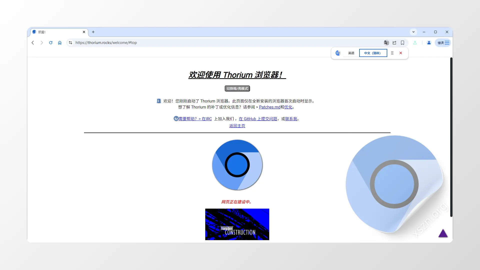
Task: Click the 欢迎使用 Thorium 浏览器! heading
Action: 237,75
